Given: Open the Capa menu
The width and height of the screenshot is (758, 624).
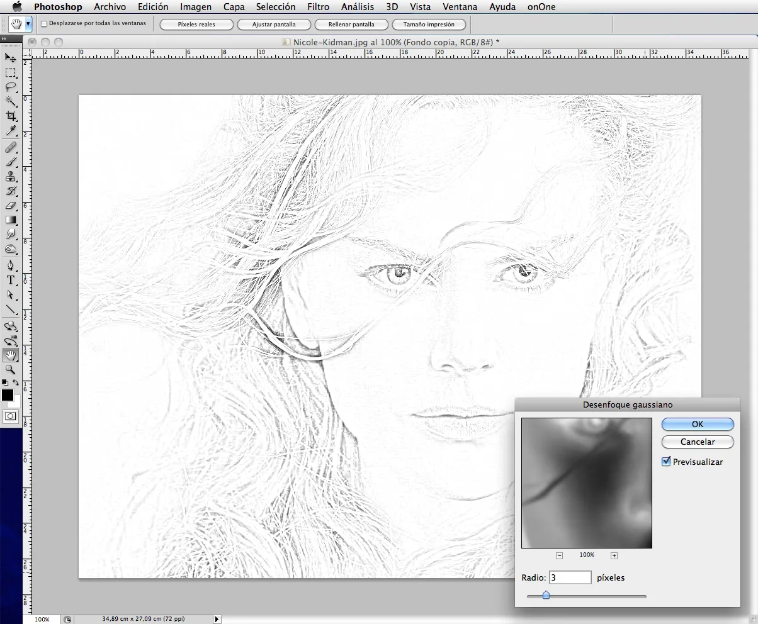Looking at the screenshot, I should coord(234,7).
